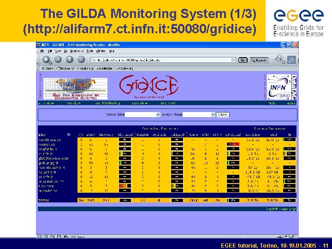Open the GridICE homepage link at the bottom
The width and height of the screenshot is (332, 249).
pyautogui.click(x=281, y=209)
